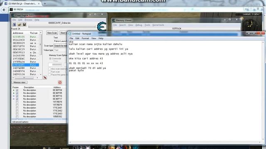
Task: Open Memory Viewer File menu
Action: [x=115, y=25]
